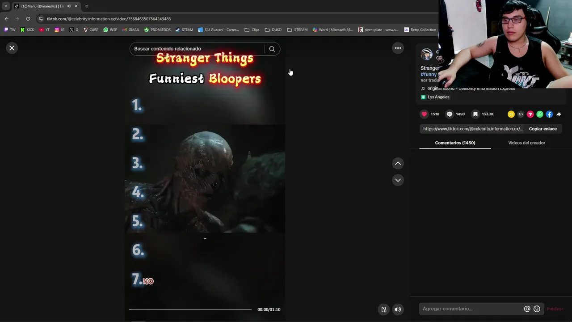The width and height of the screenshot is (572, 322).
Task: Open the GMAIL bookmark
Action: 131,30
